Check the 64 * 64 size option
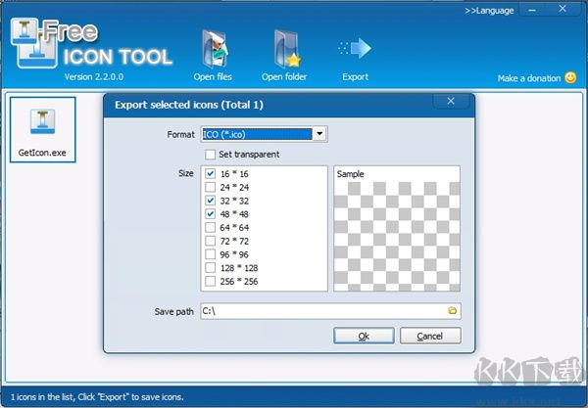The height and width of the screenshot is (408, 588). (x=210, y=228)
